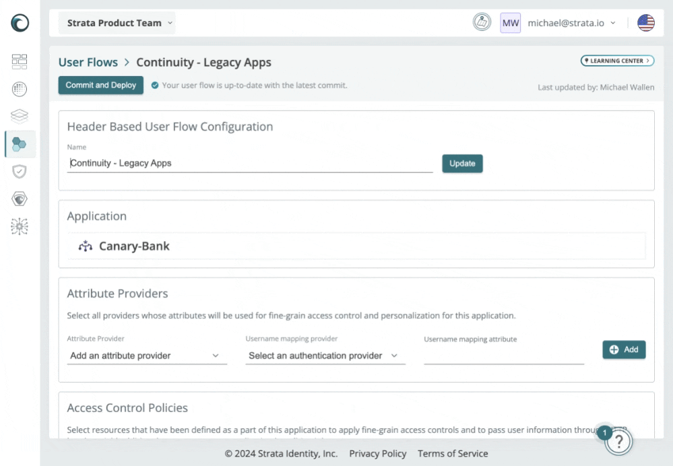673x466 pixels.
Task: Click the Update button
Action: (x=462, y=164)
